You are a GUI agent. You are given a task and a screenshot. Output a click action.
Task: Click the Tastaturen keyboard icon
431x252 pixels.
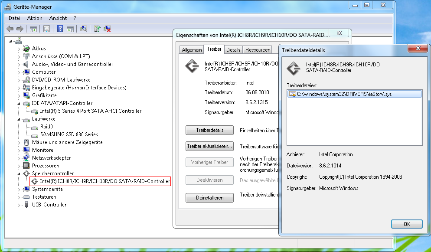point(26,197)
